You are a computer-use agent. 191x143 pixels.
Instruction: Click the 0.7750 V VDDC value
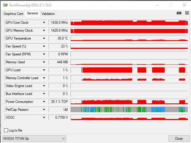59,118
